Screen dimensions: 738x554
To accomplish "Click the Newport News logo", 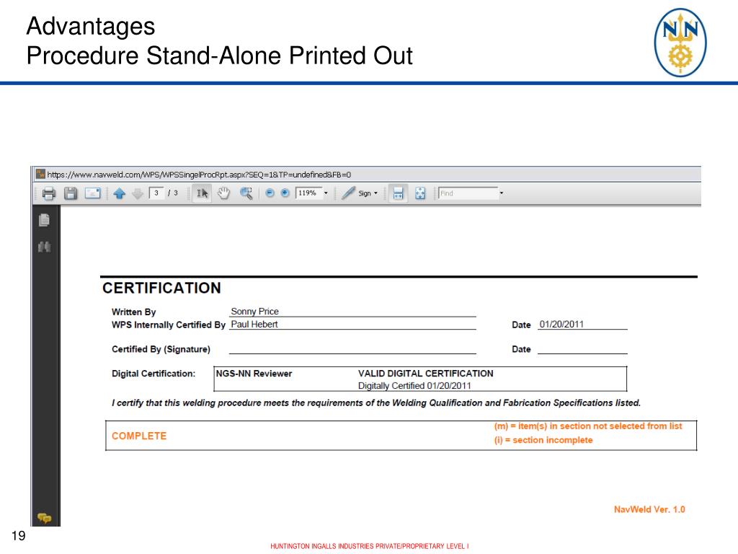I will click(x=680, y=43).
